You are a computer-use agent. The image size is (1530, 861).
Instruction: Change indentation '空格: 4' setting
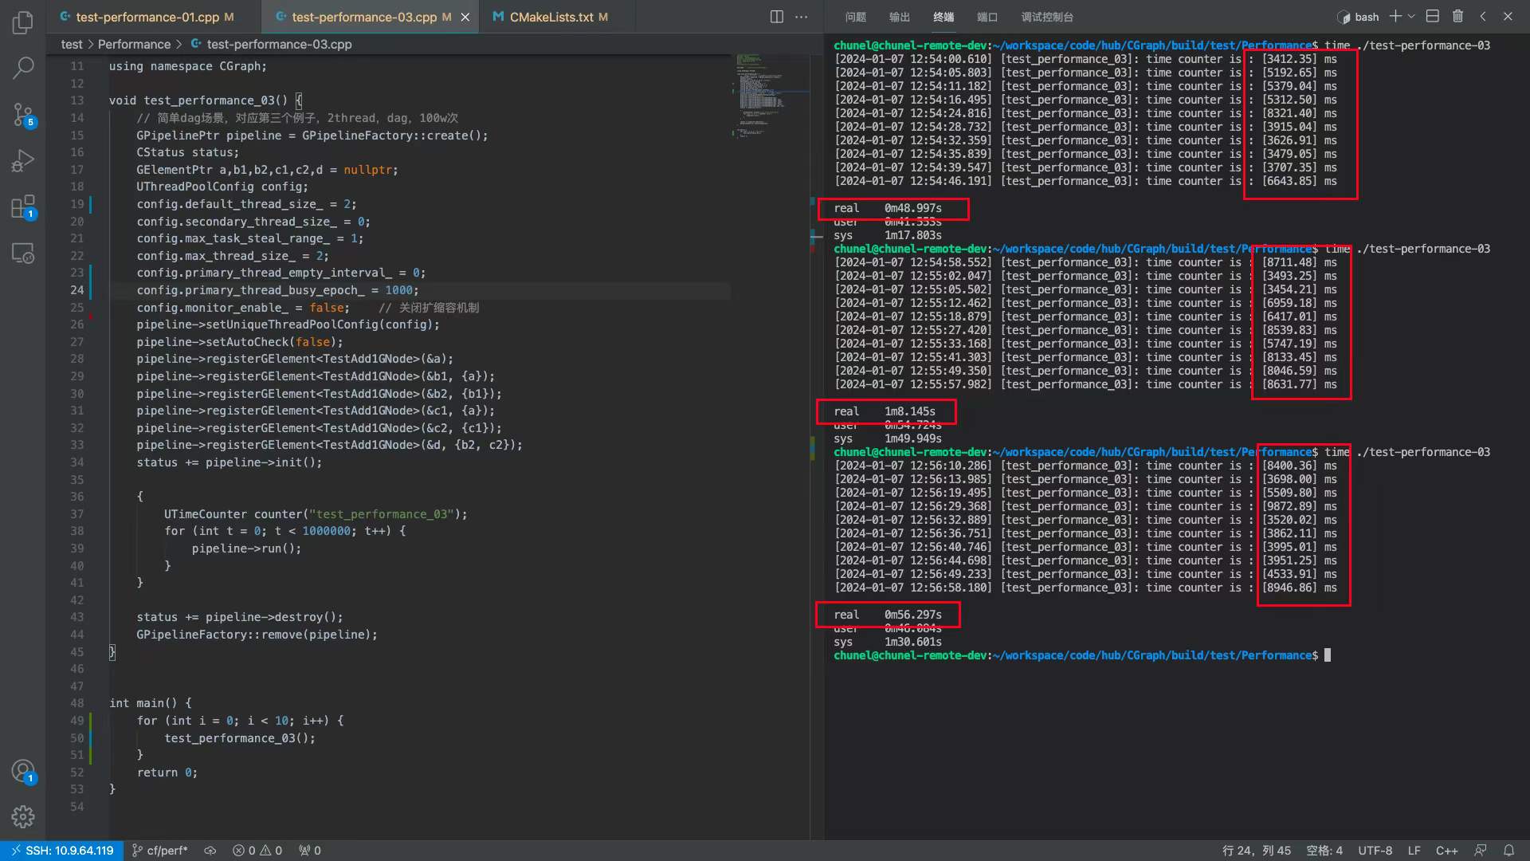(x=1324, y=851)
